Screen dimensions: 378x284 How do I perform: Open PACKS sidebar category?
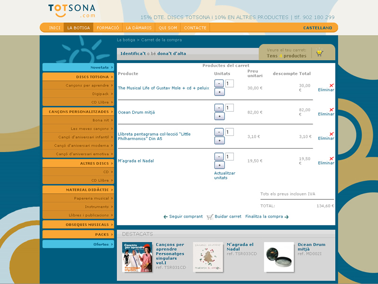pyautogui.click(x=78, y=234)
